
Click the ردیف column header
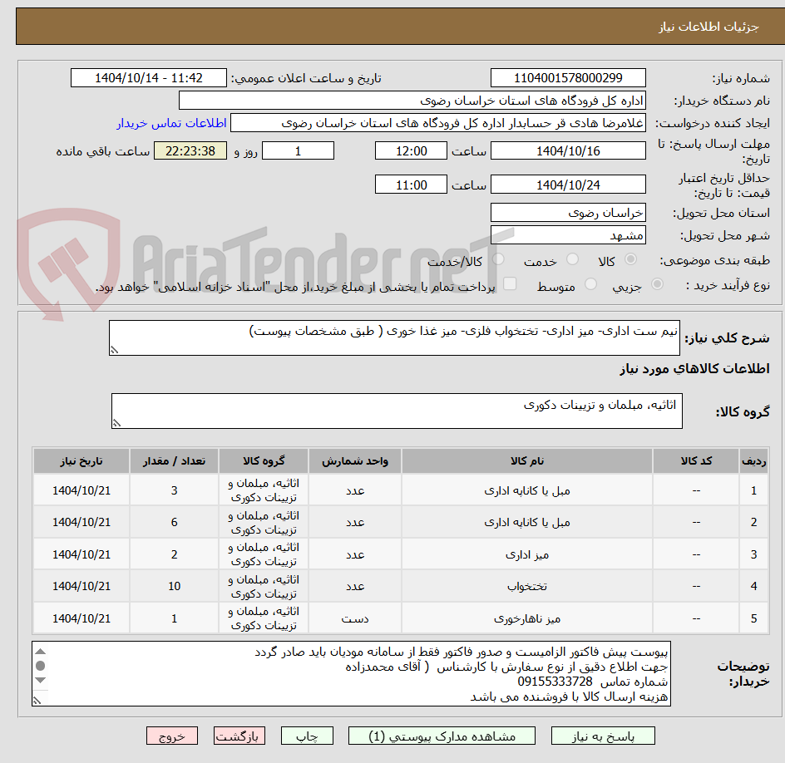pos(753,460)
